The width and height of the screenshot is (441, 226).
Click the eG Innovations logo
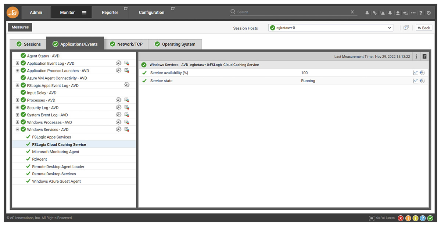tap(12, 12)
